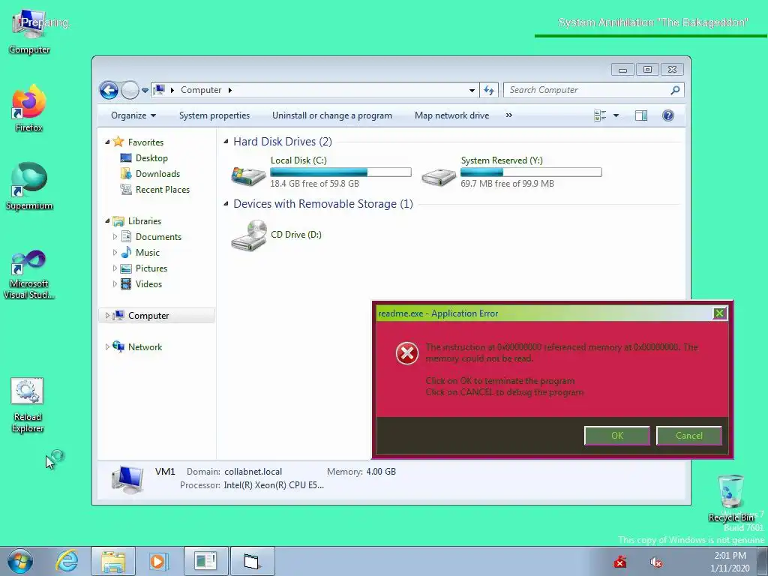Expand the Music library node
The image size is (768, 576).
pos(115,253)
